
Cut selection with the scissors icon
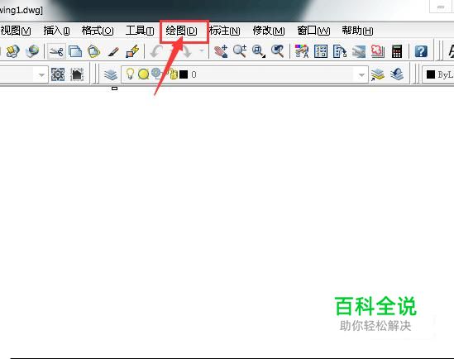coord(56,52)
